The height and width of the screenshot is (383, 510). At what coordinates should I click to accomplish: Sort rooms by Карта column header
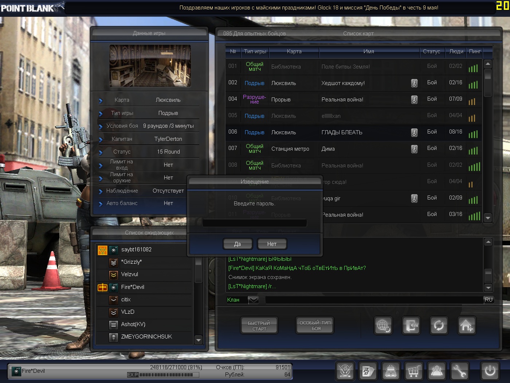(294, 51)
